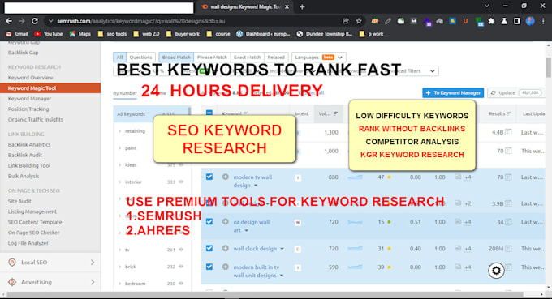This screenshot has width=552, height=299.
Task: Toggle eye icon for brick group
Action: [181, 267]
